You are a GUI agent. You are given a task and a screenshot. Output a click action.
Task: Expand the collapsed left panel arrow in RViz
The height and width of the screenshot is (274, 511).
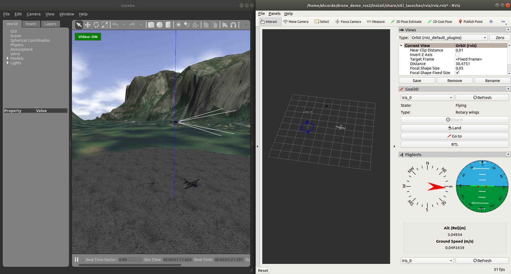(257, 146)
